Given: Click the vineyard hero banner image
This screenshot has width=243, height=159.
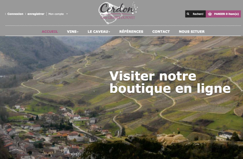Looking at the screenshot, I should 121,97.
